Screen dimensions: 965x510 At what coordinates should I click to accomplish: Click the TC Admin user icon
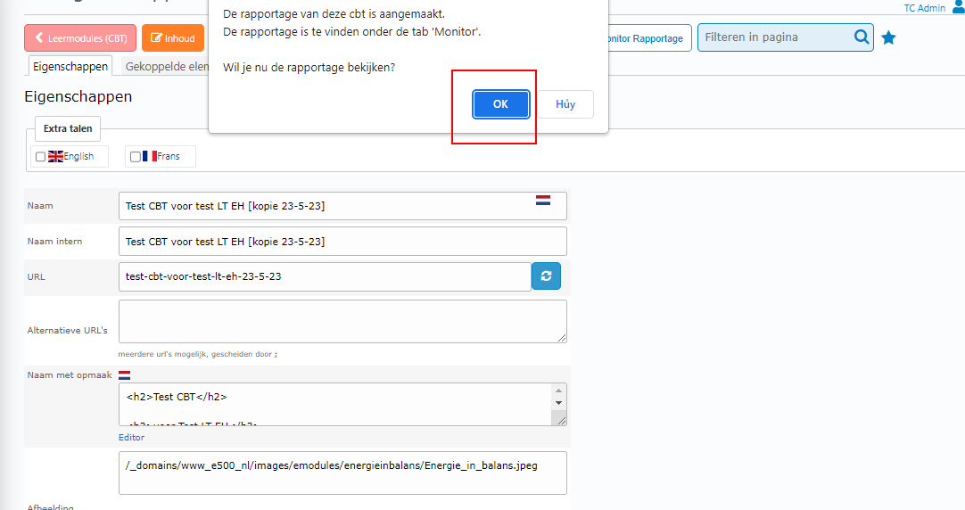958,8
